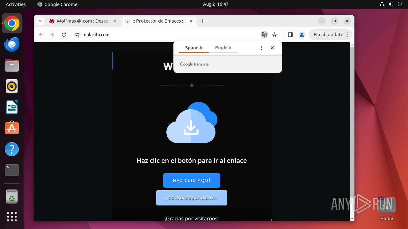Image resolution: width=408 pixels, height=229 pixels.
Task: Close the Protector de Enlaces tab
Action: pos(191,21)
